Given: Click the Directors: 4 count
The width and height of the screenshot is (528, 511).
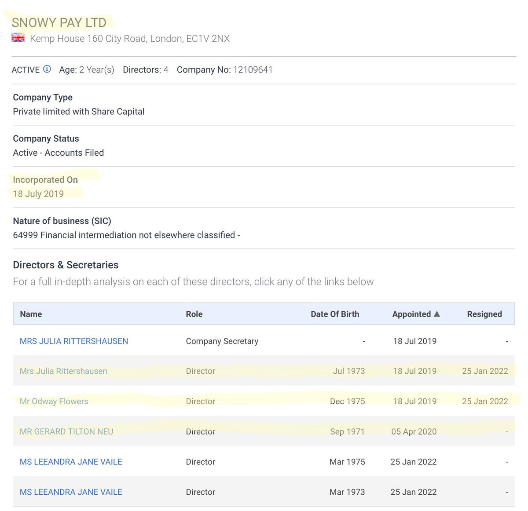Looking at the screenshot, I should pyautogui.click(x=146, y=69).
